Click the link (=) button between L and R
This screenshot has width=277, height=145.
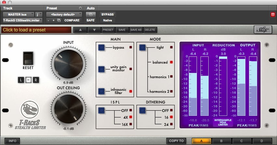click(28, 79)
